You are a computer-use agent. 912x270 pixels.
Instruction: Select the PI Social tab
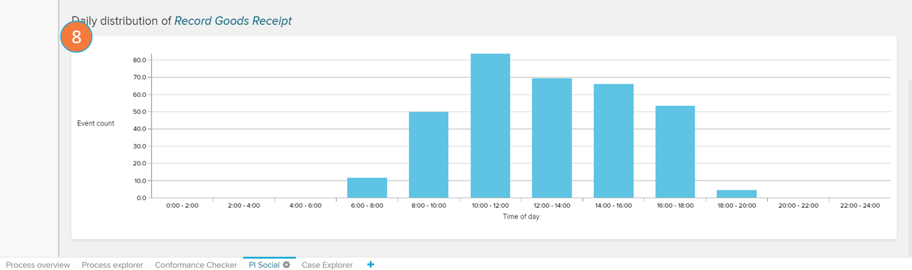pyautogui.click(x=264, y=265)
